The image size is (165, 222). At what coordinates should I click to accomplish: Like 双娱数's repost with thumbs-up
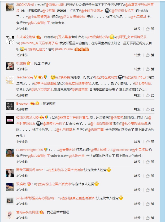point(150,190)
